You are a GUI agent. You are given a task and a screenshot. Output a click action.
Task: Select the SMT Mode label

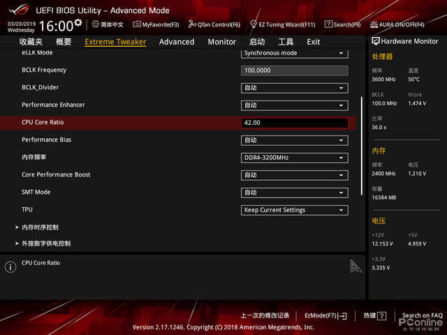pos(36,192)
